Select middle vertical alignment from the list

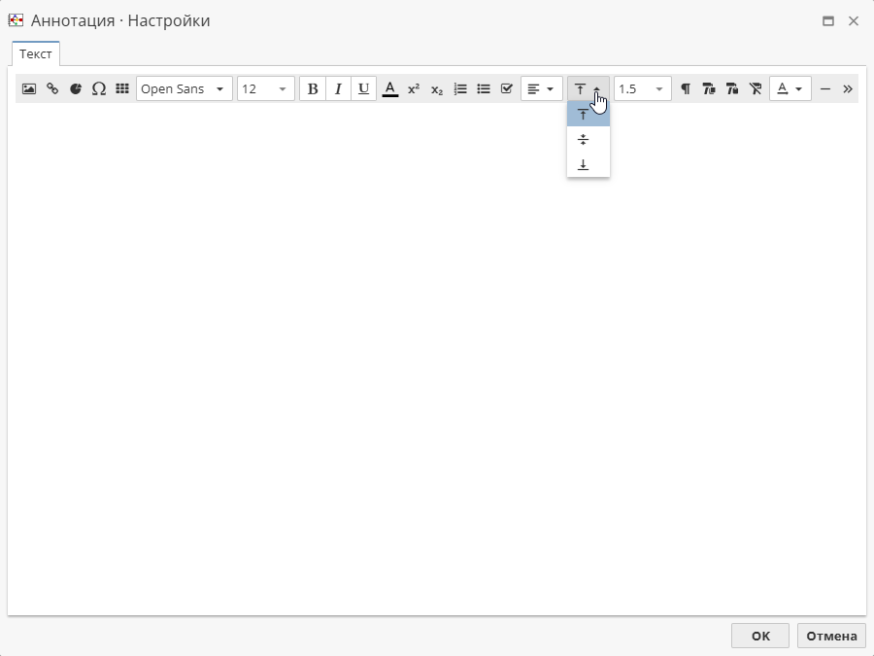[584, 140]
